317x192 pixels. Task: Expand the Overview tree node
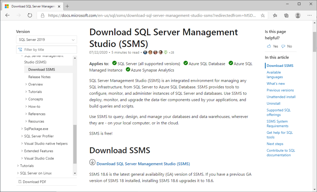point(26,84)
